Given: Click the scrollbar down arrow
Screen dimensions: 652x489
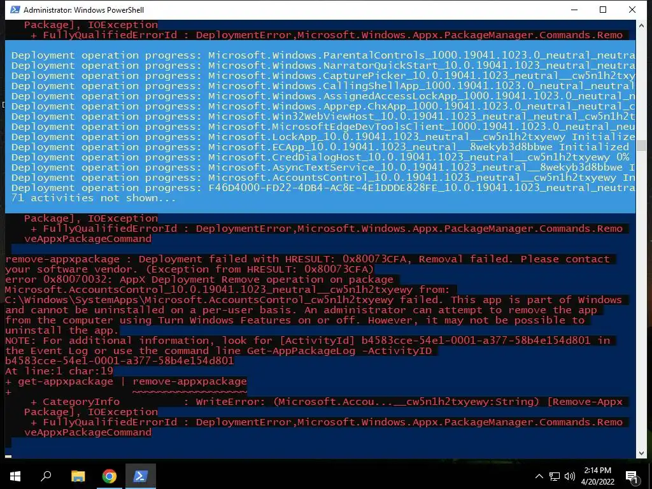Looking at the screenshot, I should [x=641, y=453].
